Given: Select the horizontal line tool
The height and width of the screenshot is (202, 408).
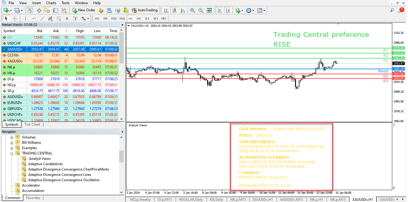Looking at the screenshot, I should (34, 18).
